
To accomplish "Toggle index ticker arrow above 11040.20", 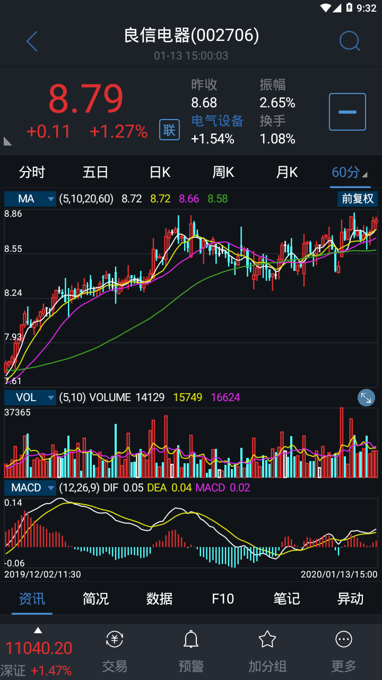I will pyautogui.click(x=38, y=631).
